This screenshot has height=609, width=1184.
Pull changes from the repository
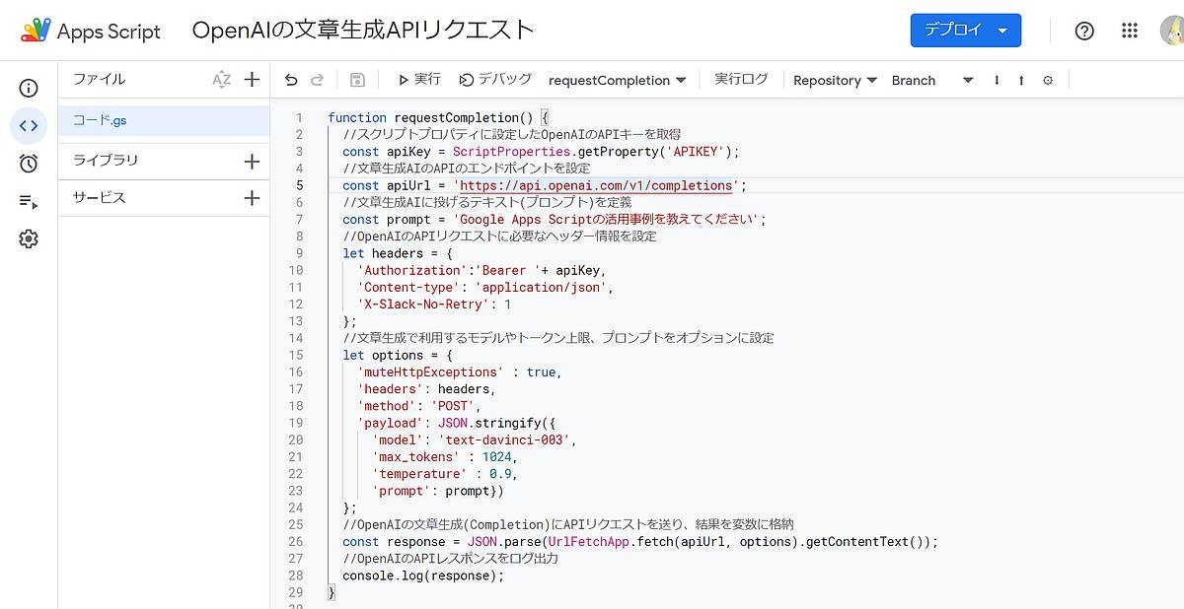coord(996,80)
